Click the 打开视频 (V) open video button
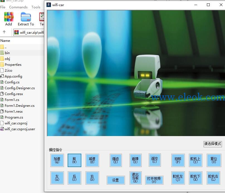225x193 pixels. [x=154, y=180]
